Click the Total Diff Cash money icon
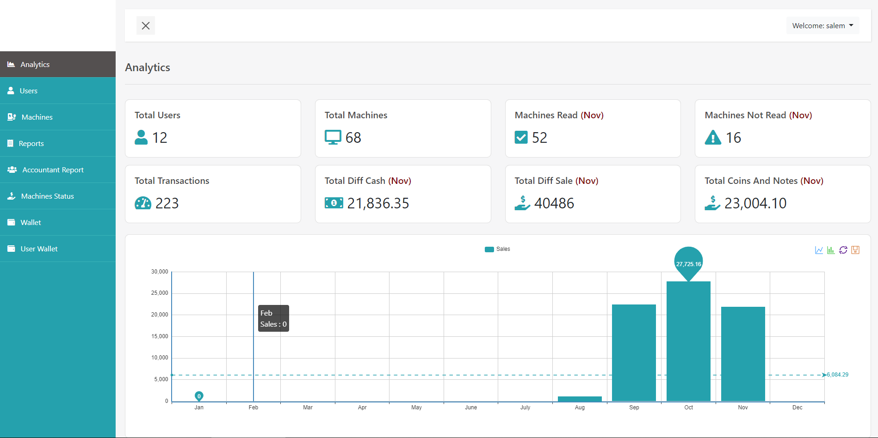The height and width of the screenshot is (438, 878). [334, 203]
